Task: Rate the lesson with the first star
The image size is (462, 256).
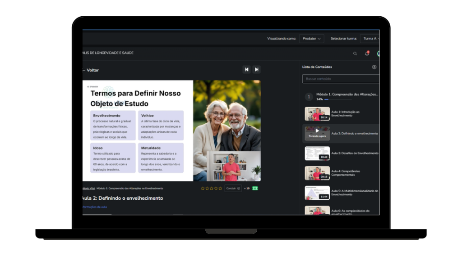Action: pos(203,189)
